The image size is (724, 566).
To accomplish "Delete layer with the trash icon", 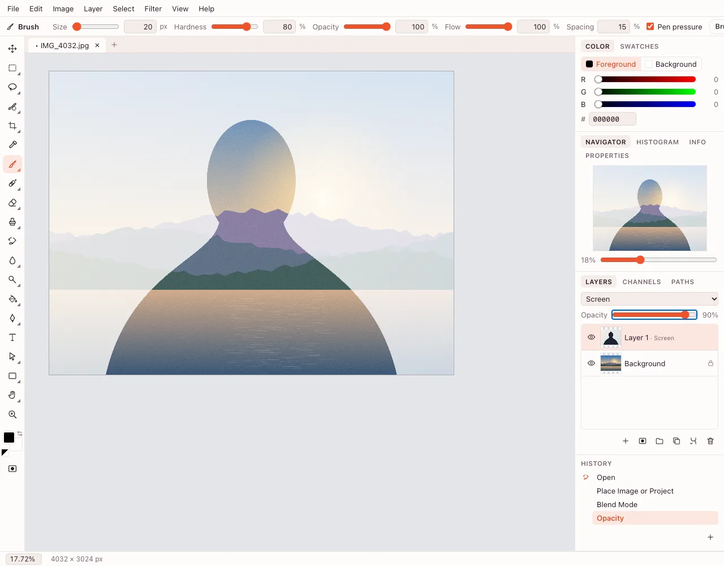I will tap(710, 441).
